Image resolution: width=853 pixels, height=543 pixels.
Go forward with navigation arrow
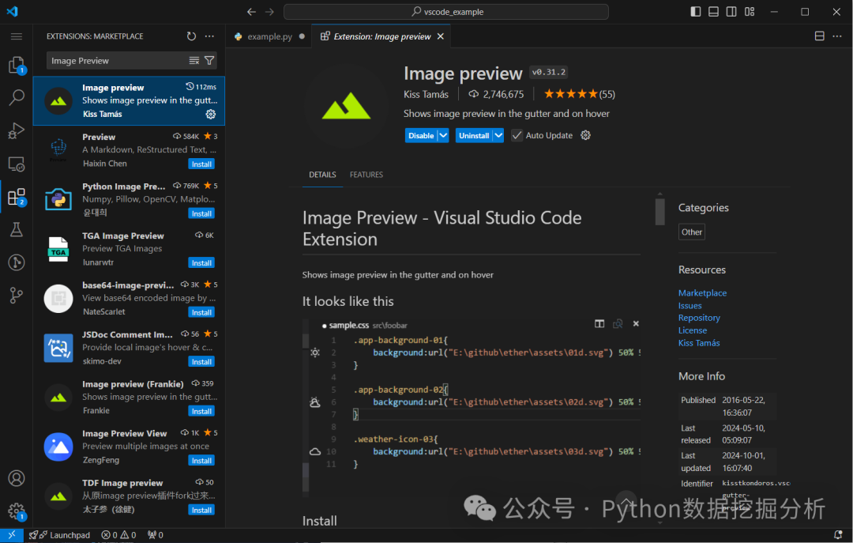pos(270,11)
